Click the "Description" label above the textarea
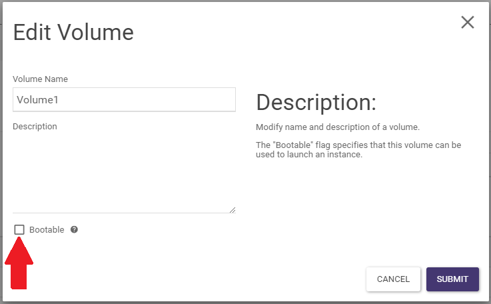Screen dimensions: 491x304 click(35, 126)
